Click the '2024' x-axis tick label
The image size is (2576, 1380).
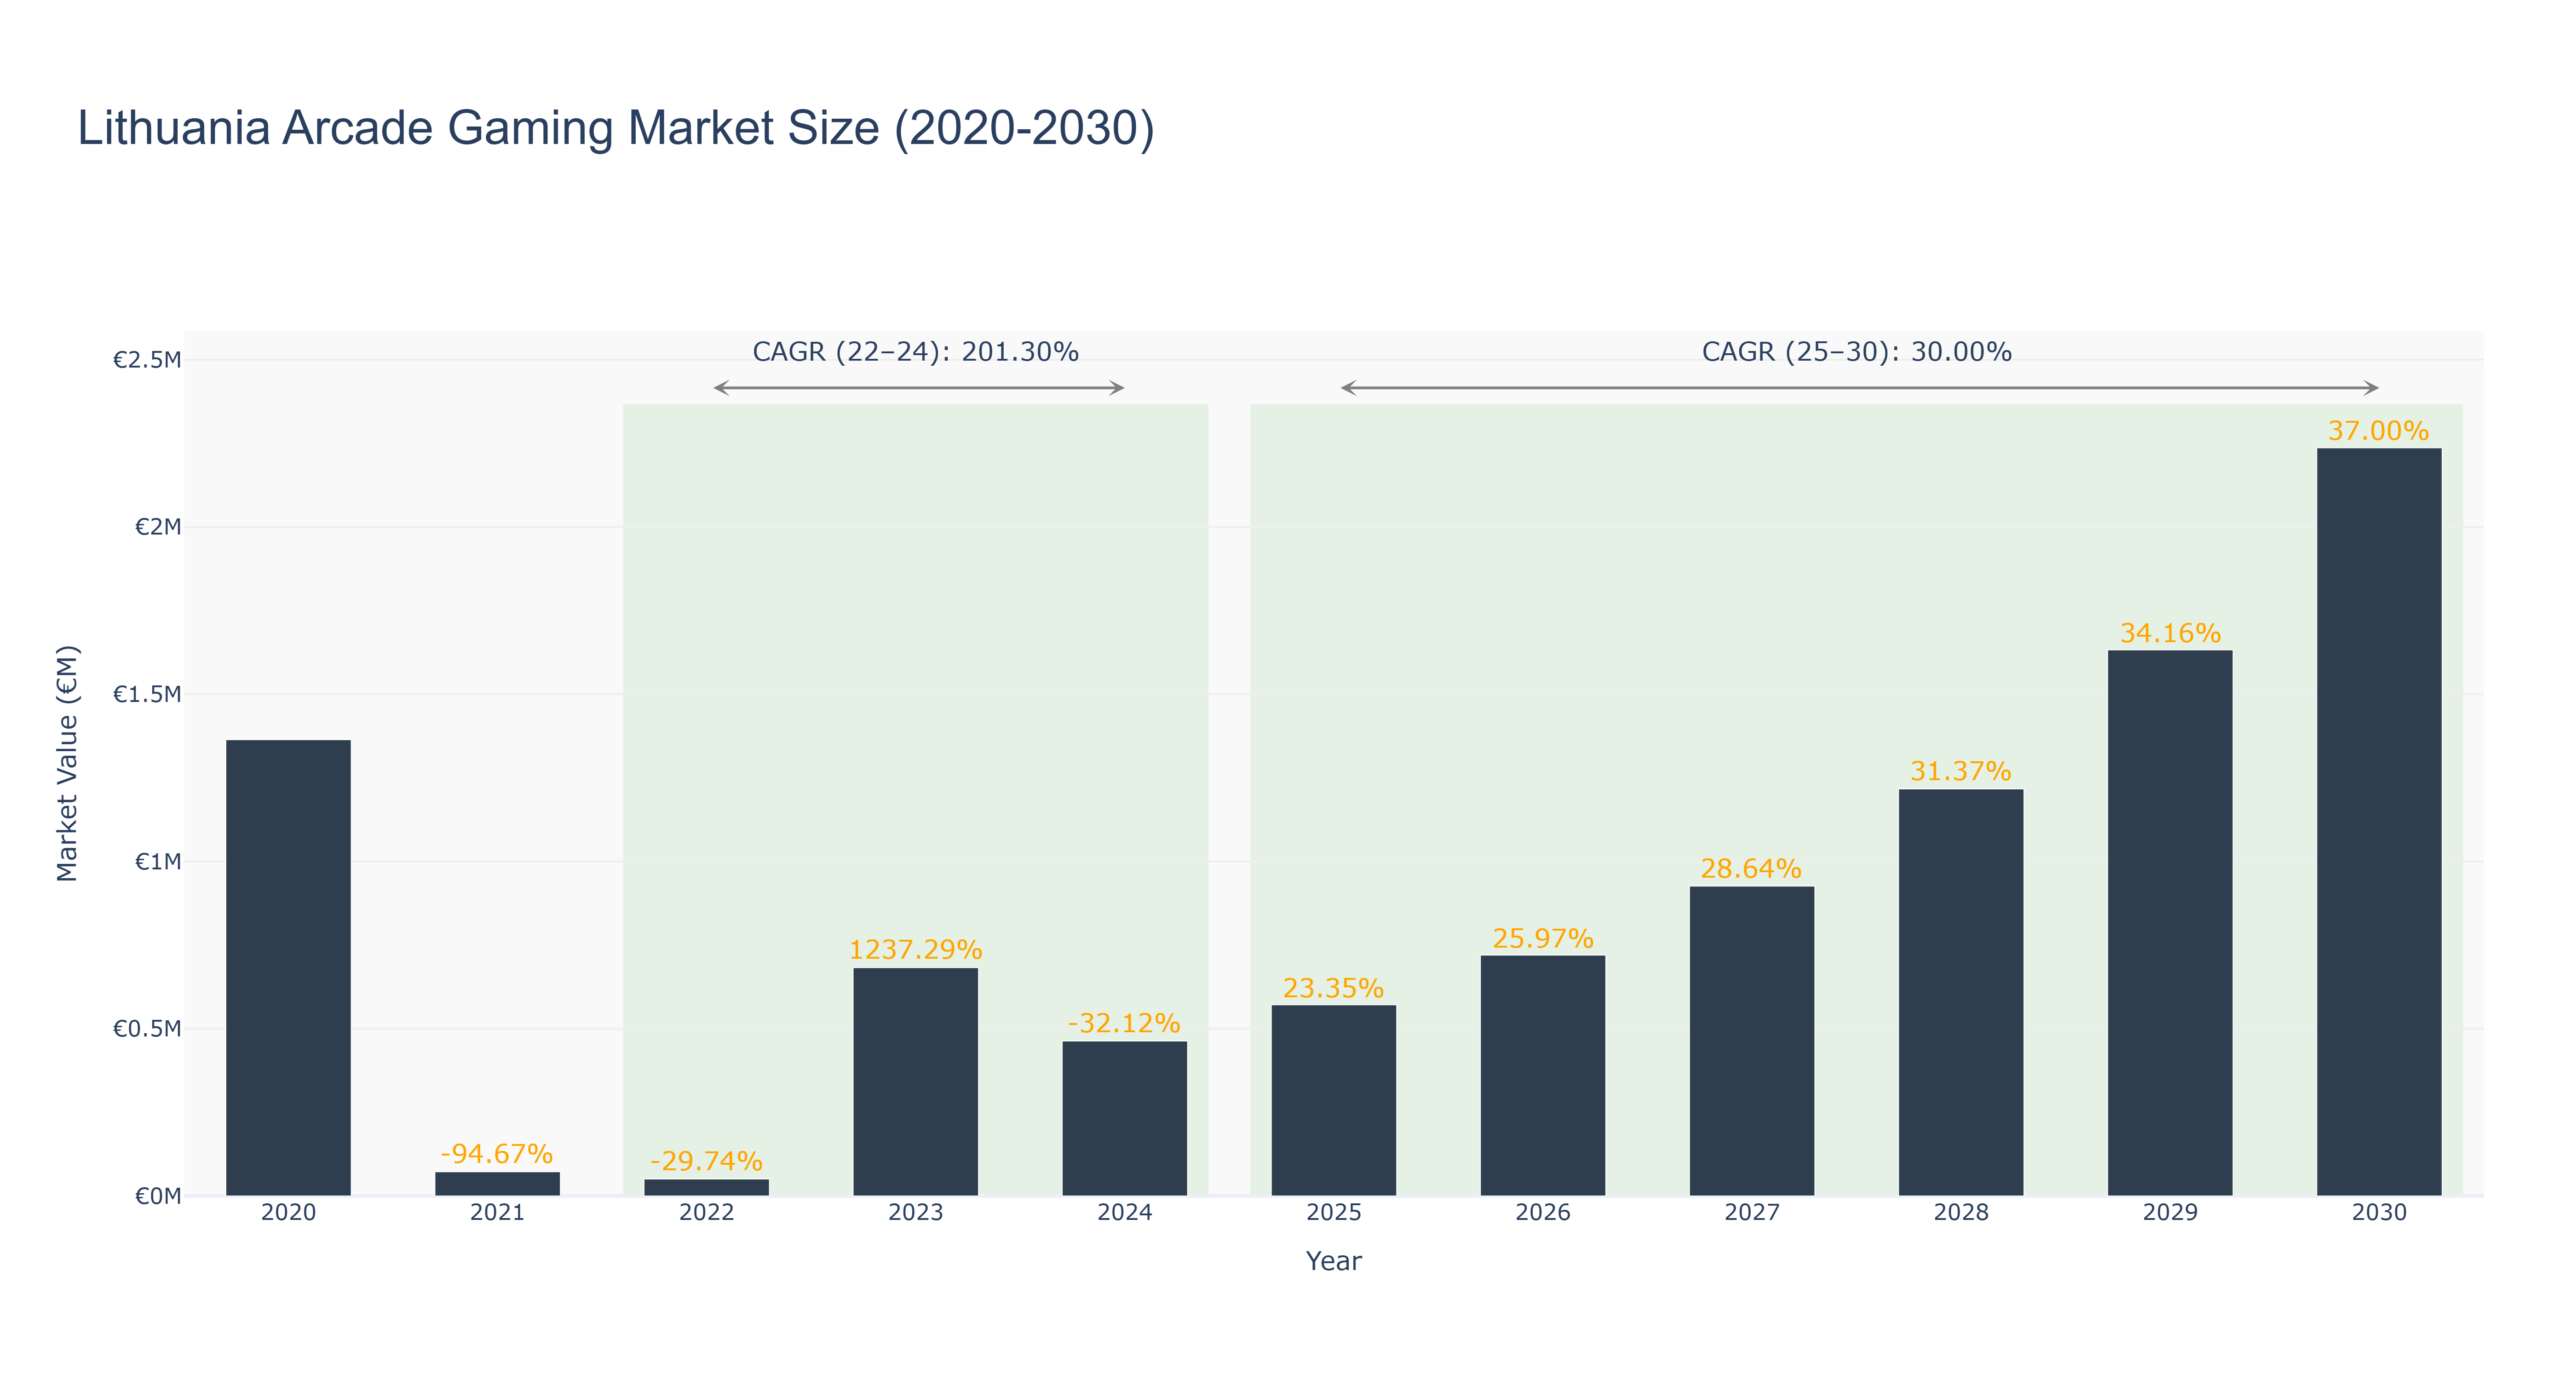(x=1125, y=1213)
